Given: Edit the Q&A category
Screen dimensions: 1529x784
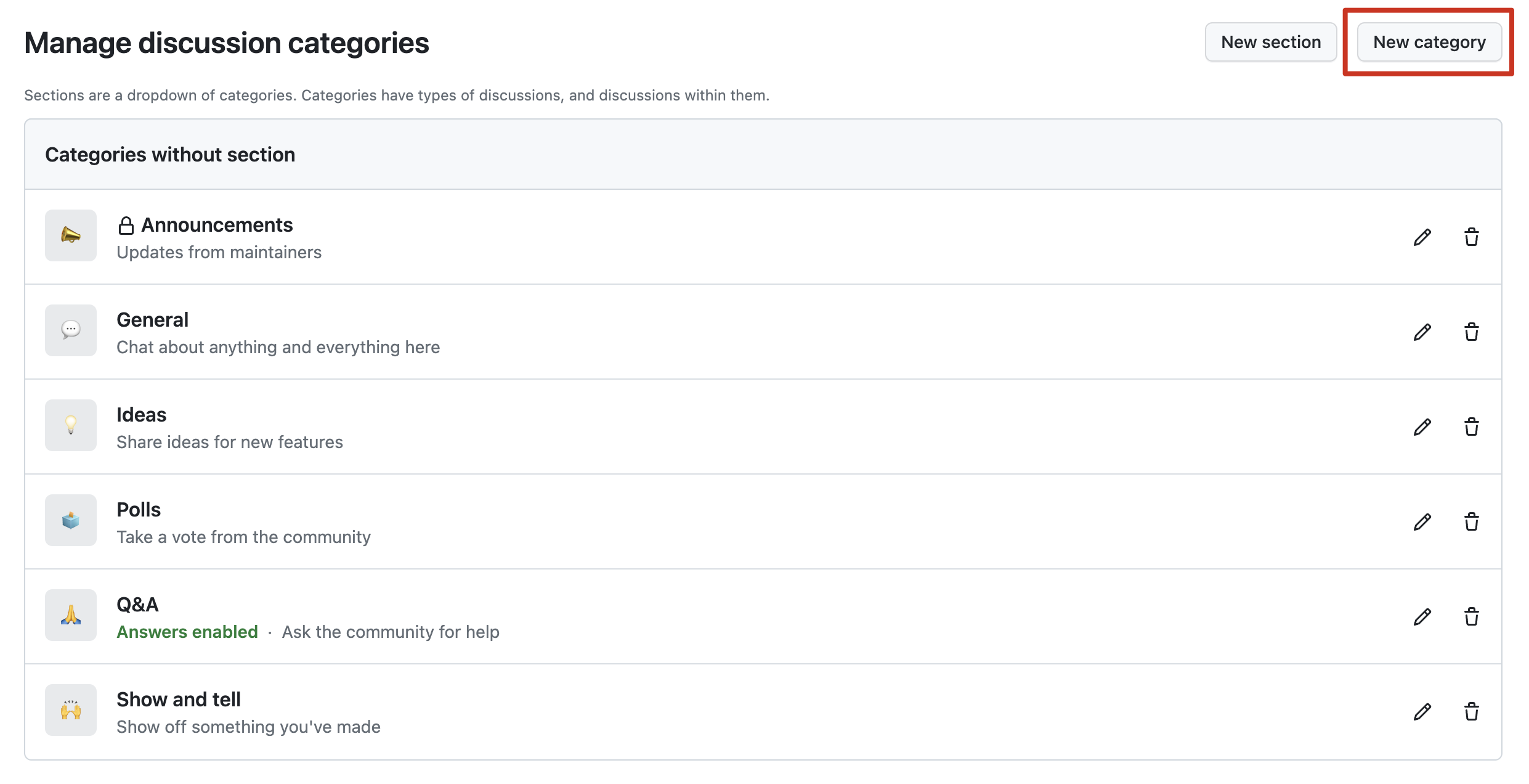Looking at the screenshot, I should (x=1422, y=616).
